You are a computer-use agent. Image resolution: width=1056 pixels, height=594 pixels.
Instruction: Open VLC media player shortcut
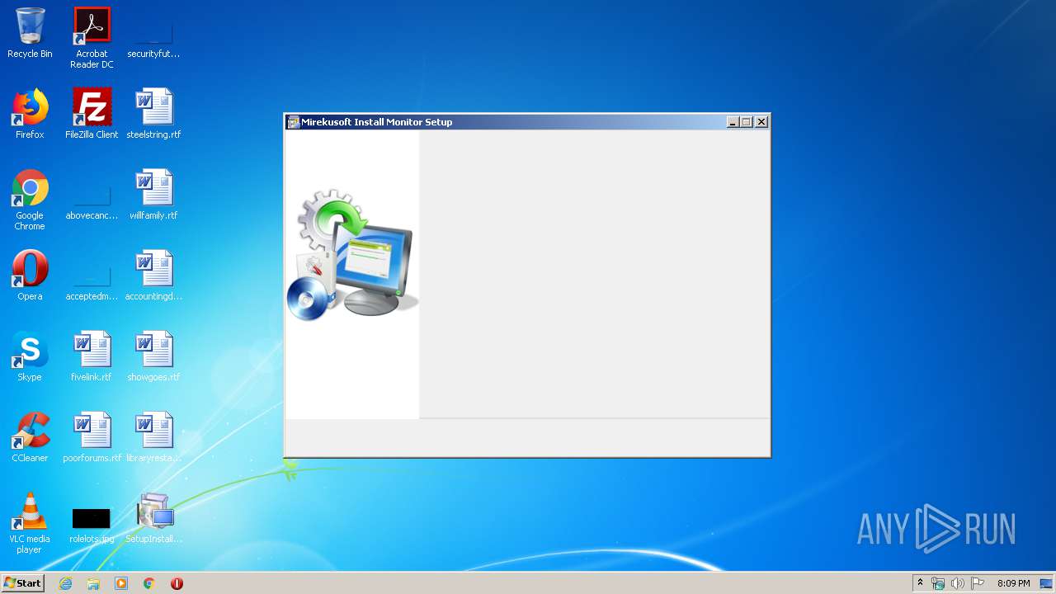tap(30, 524)
